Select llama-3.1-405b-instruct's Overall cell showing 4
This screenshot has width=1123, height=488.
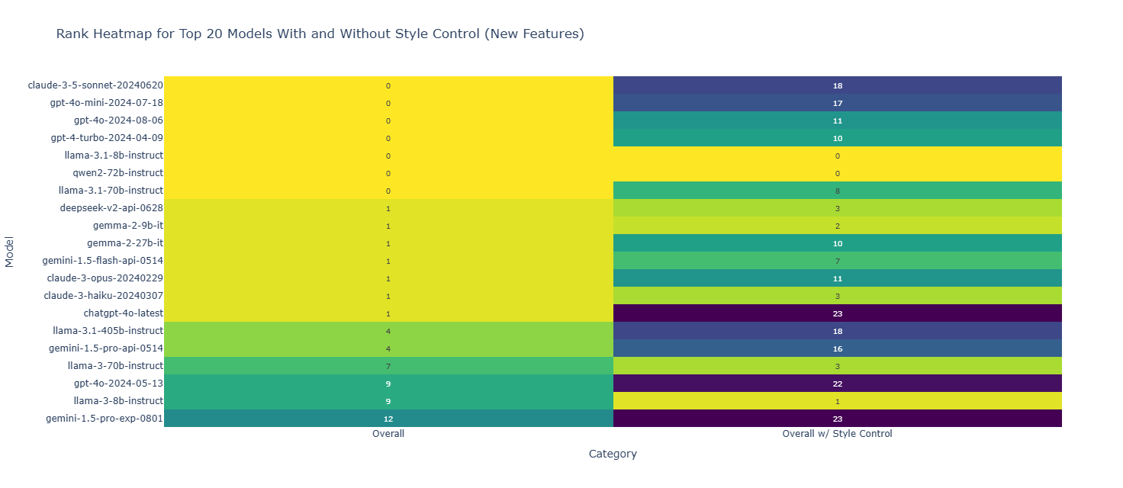coord(388,331)
